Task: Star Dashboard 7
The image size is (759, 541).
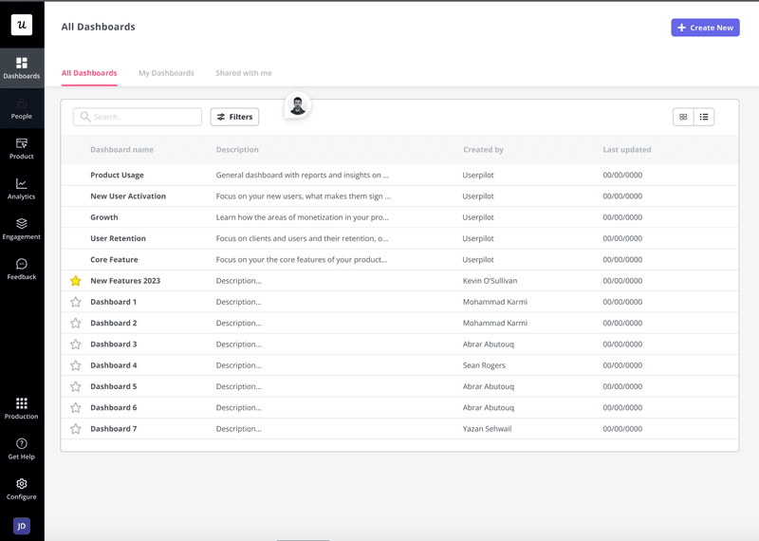Action: coord(76,429)
